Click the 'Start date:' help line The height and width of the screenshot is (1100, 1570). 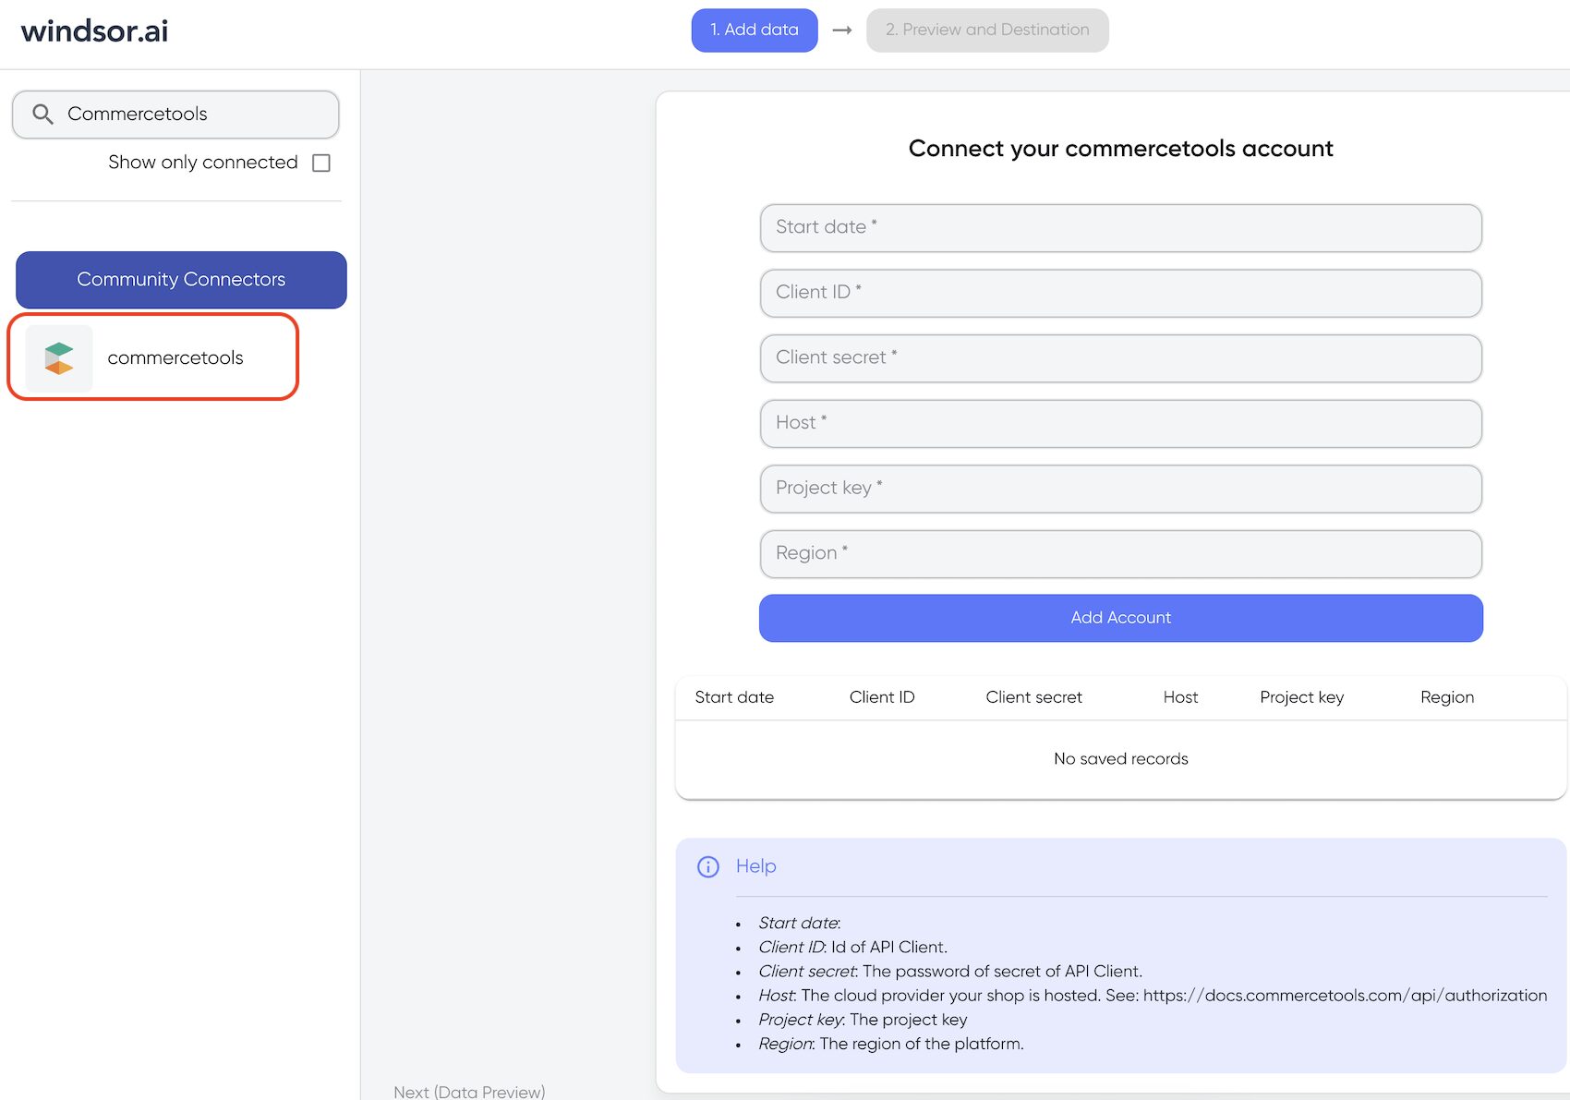point(800,923)
